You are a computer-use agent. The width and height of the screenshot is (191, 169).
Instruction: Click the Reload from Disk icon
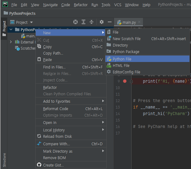(x=39, y=136)
